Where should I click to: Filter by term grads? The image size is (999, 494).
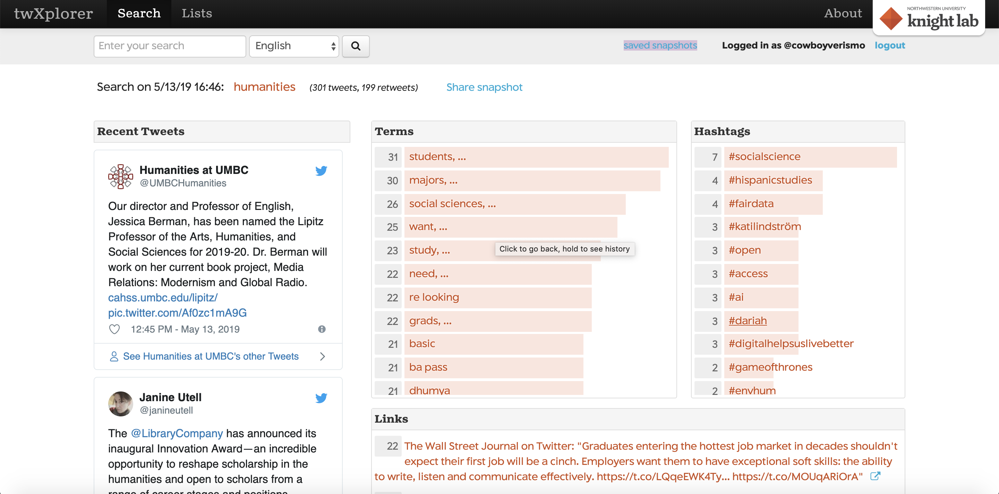(498, 321)
